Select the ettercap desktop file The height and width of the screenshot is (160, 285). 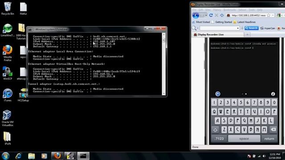tap(22, 73)
